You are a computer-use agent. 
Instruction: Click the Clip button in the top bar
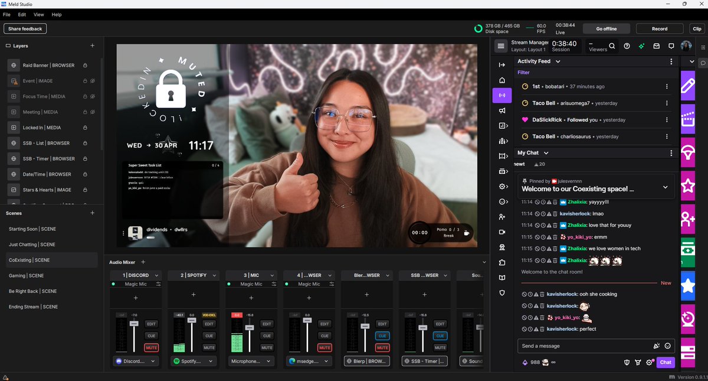point(697,28)
